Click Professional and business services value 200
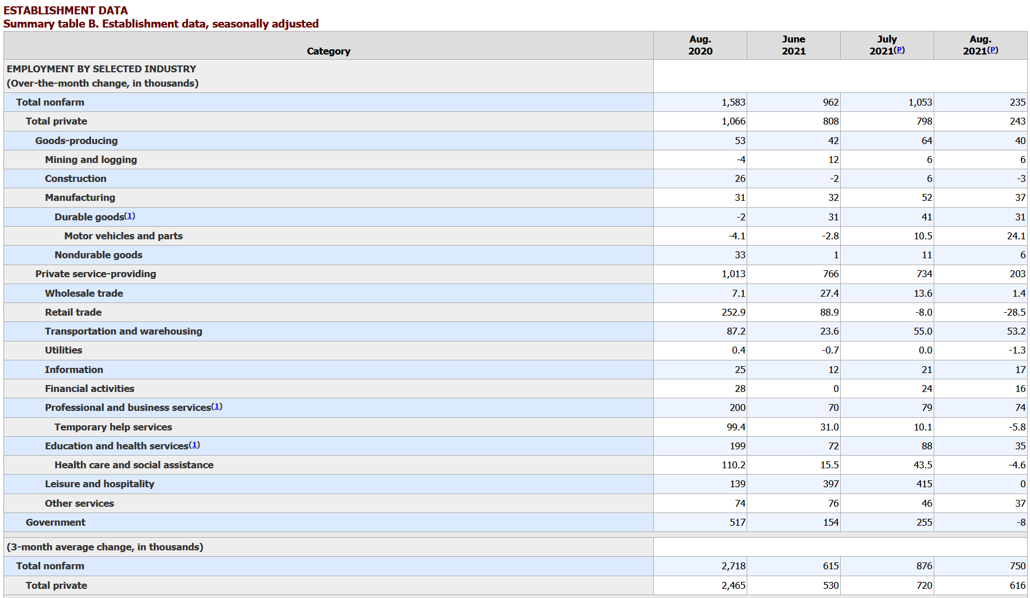This screenshot has height=598, width=1030. [738, 407]
